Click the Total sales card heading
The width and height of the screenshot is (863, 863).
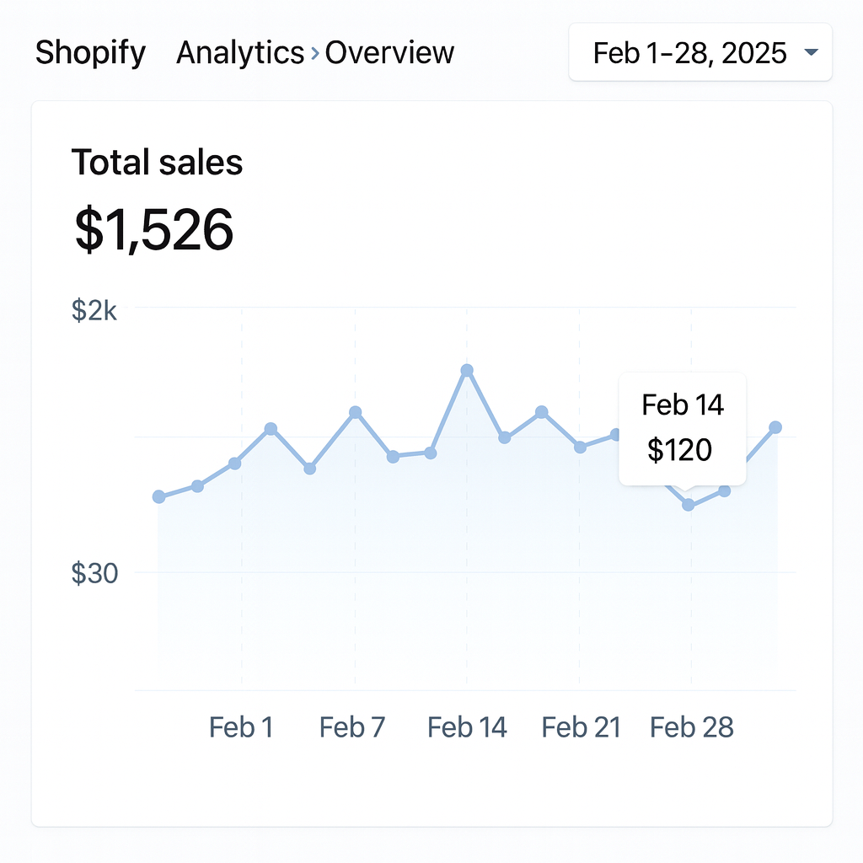[x=157, y=162]
